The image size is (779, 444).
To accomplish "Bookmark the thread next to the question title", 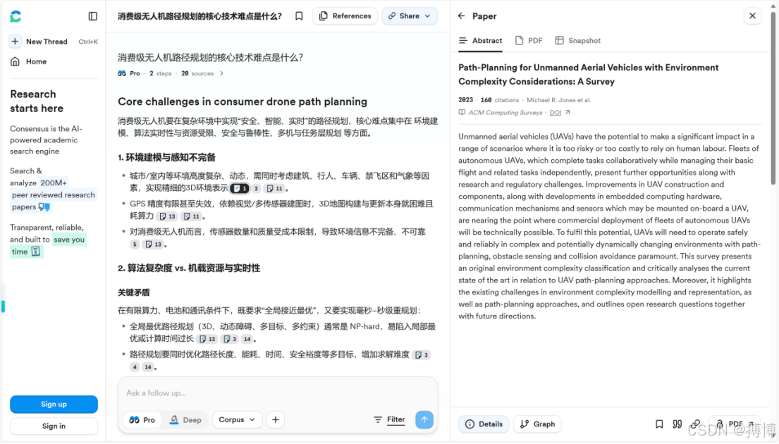I will coord(299,16).
